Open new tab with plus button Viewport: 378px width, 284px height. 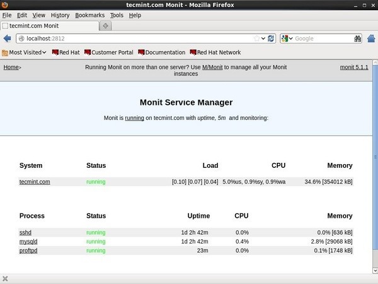click(x=105, y=26)
